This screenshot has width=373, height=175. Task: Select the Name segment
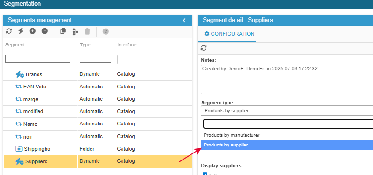[98, 124]
